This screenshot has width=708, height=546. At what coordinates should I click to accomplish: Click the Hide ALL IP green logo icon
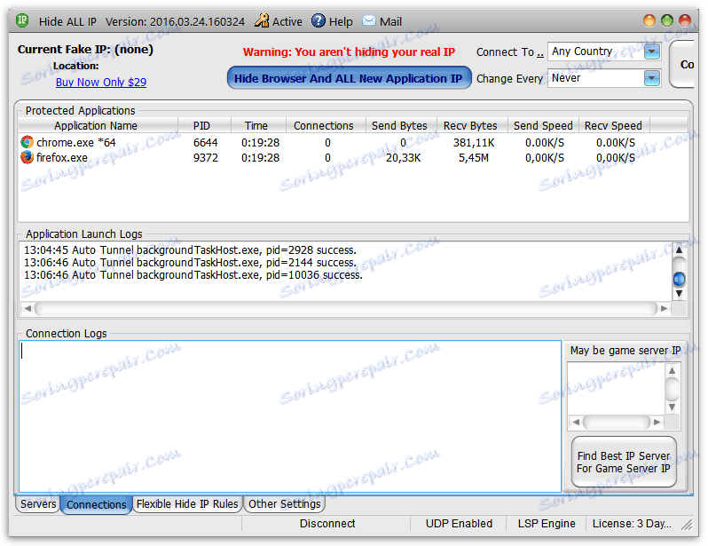pyautogui.click(x=22, y=20)
